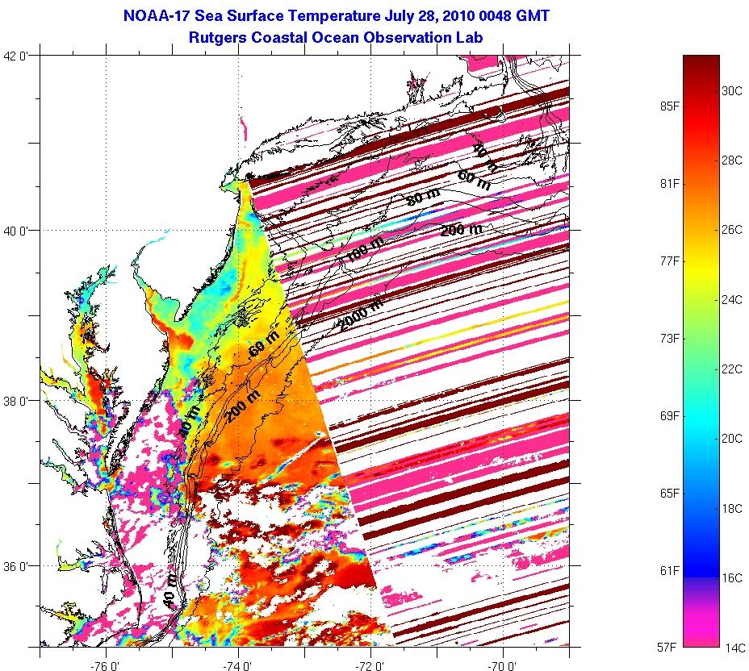Screen dimensions: 749x671
Task: Click the 'Rutgers Coastal Ocean Observation Lab' subtitle
Action: point(336,37)
